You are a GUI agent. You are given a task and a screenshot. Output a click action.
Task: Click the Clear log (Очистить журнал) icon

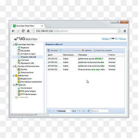coord(94,51)
